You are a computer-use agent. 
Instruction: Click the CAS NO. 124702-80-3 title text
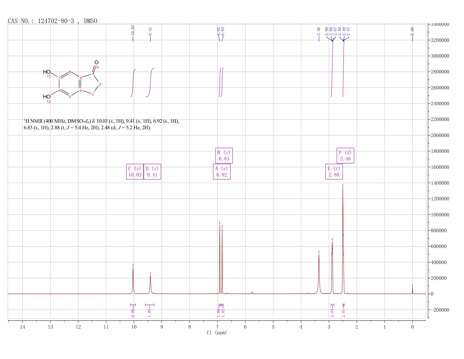tap(52, 21)
